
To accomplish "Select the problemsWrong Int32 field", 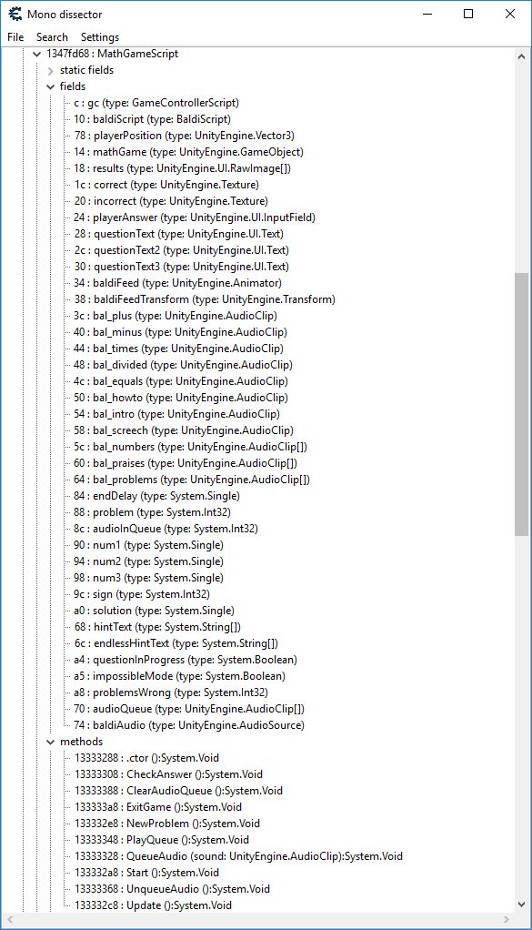I will (171, 692).
